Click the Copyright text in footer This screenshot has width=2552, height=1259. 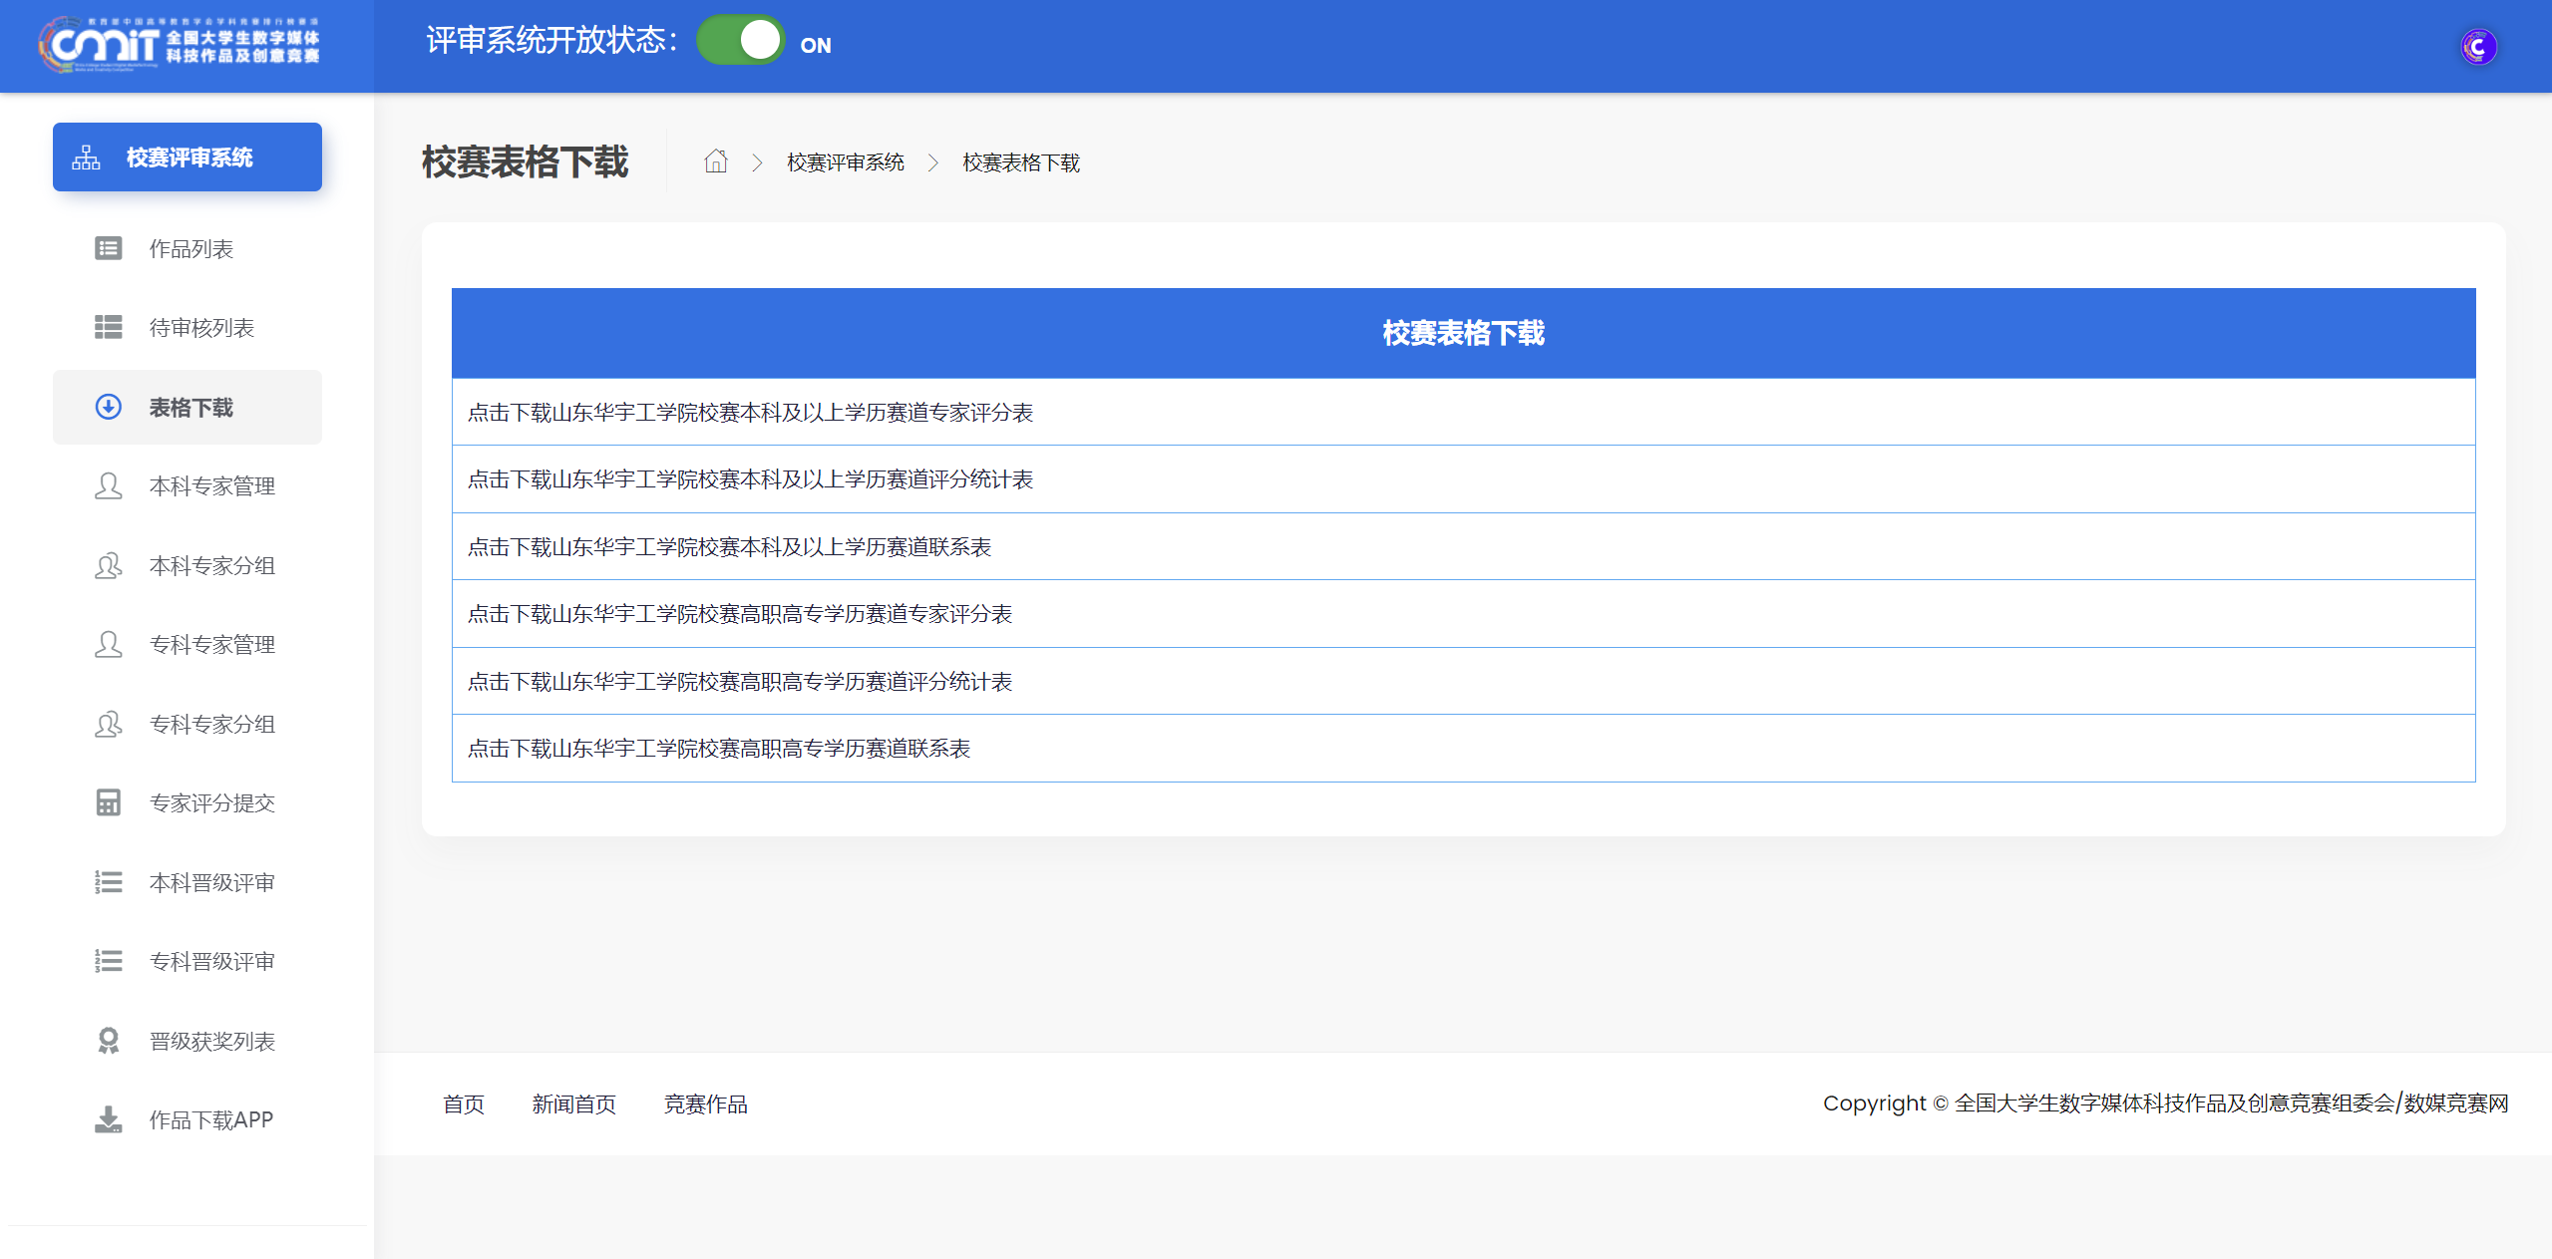tap(2165, 1102)
